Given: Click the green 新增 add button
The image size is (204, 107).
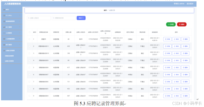Looking at the screenshot, I should coord(171,24).
